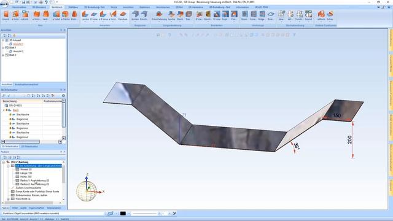Collapse the (14) Z-Kantung feature node
This screenshot has height=221, width=393.
4,162
